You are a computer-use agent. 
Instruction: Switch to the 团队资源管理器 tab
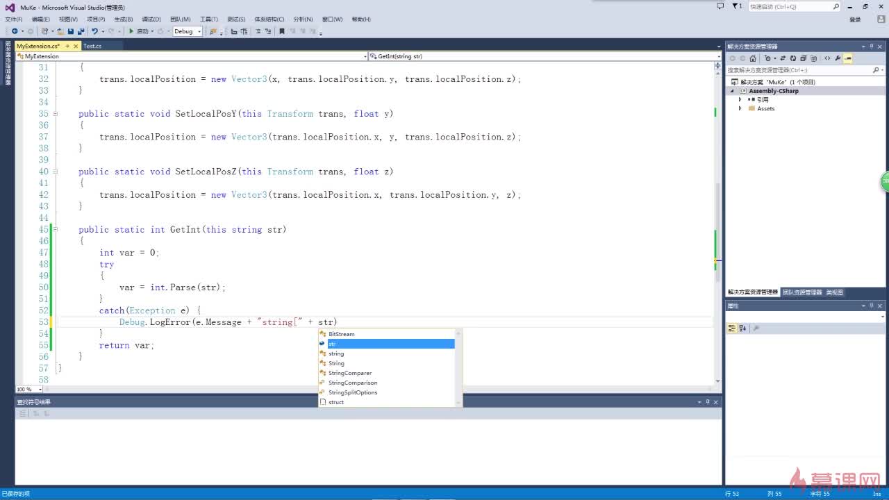point(802,292)
